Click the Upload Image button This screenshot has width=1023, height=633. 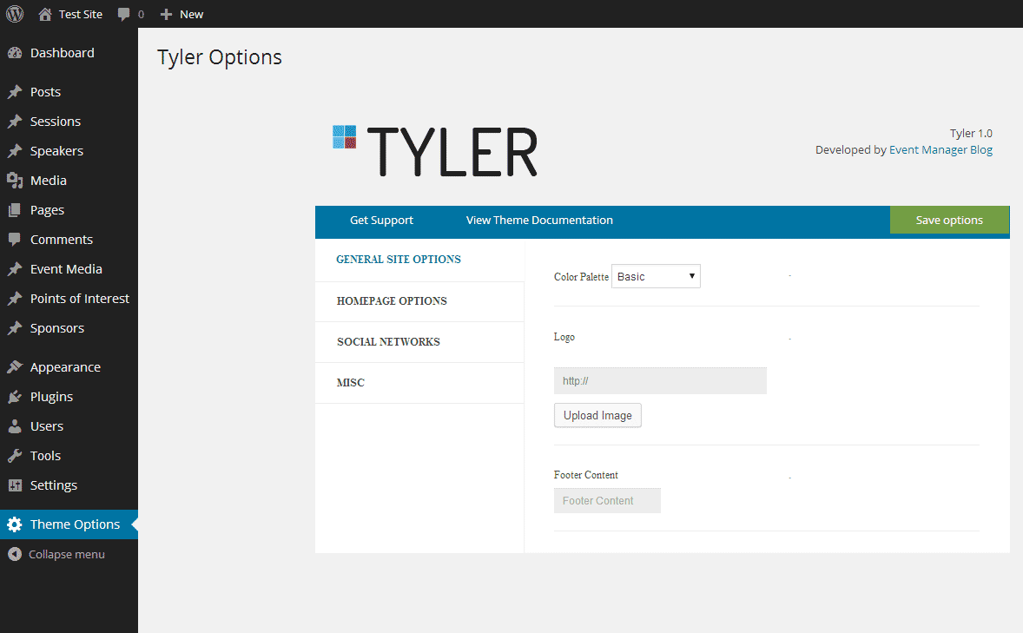[597, 416]
